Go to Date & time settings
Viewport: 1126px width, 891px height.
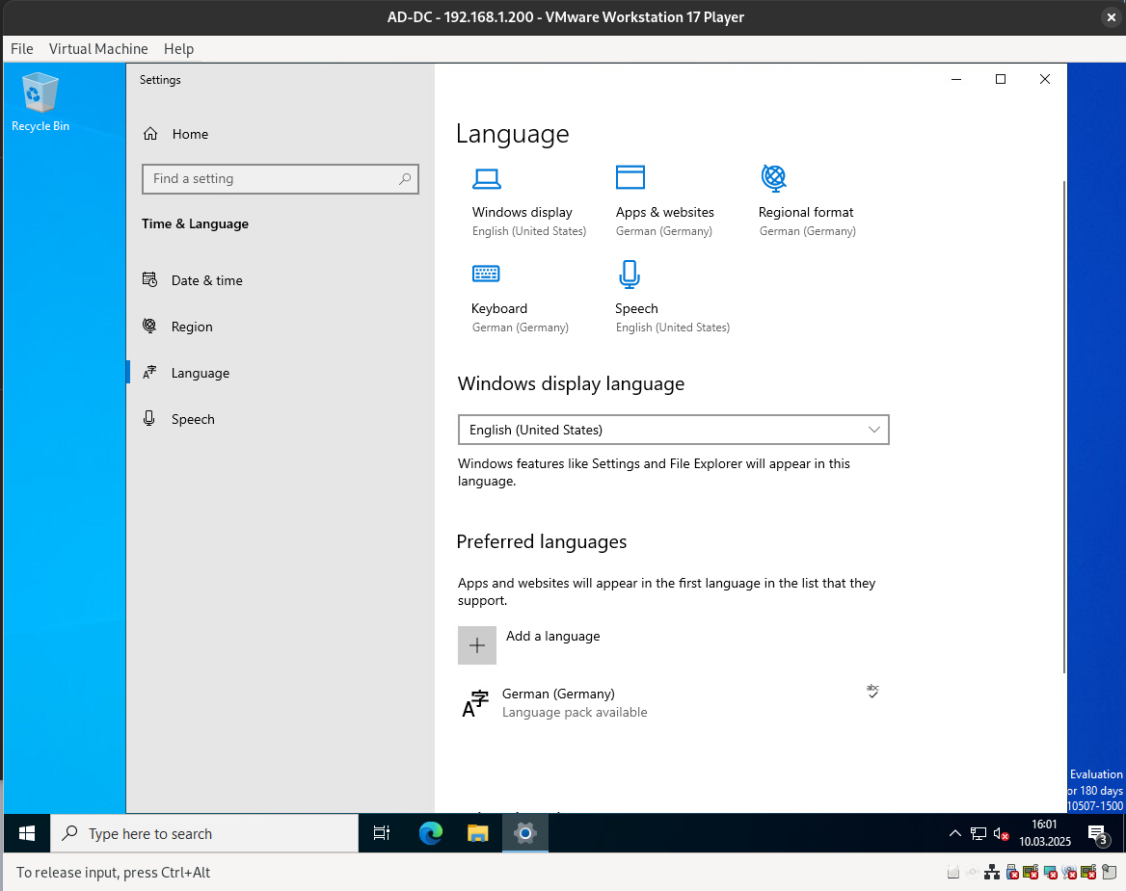[206, 280]
